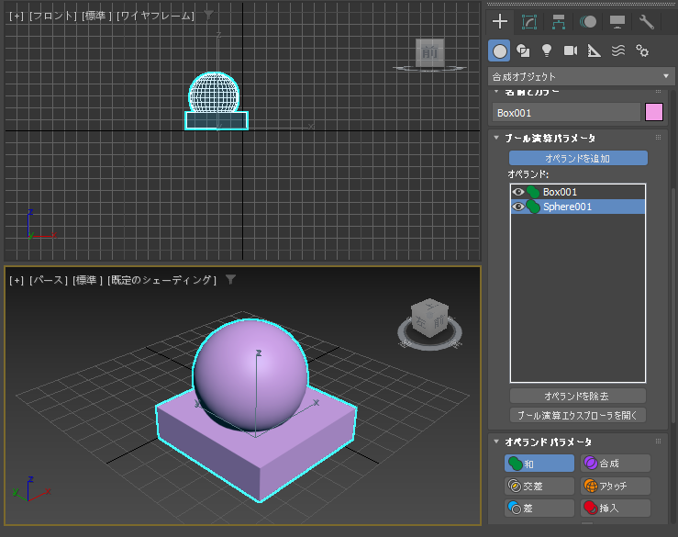Open the perspective viewport [+] menu
This screenshot has width=678, height=537.
pyautogui.click(x=17, y=280)
